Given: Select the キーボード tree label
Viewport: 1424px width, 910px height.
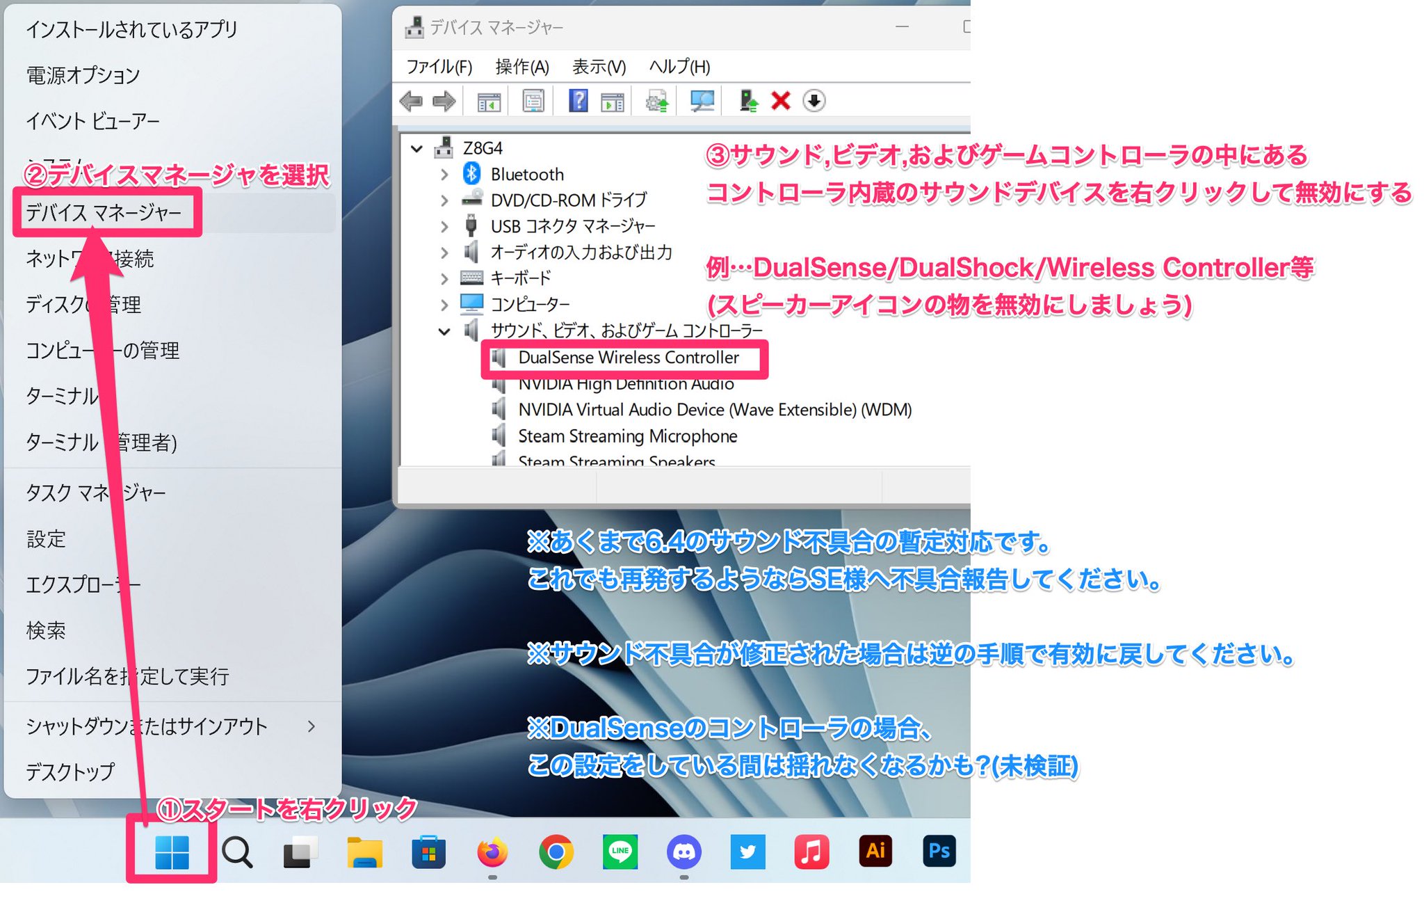Looking at the screenshot, I should (521, 278).
